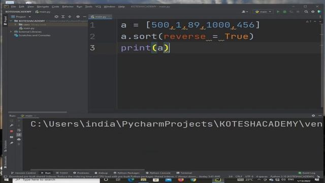Open the user account dropdown in toolbar

pos(245,12)
